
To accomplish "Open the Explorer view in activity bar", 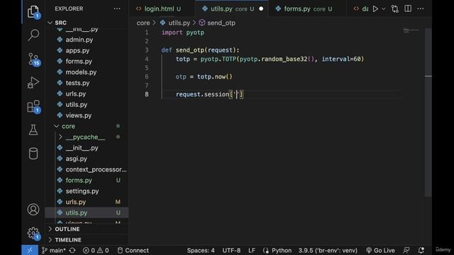I will [33, 11].
